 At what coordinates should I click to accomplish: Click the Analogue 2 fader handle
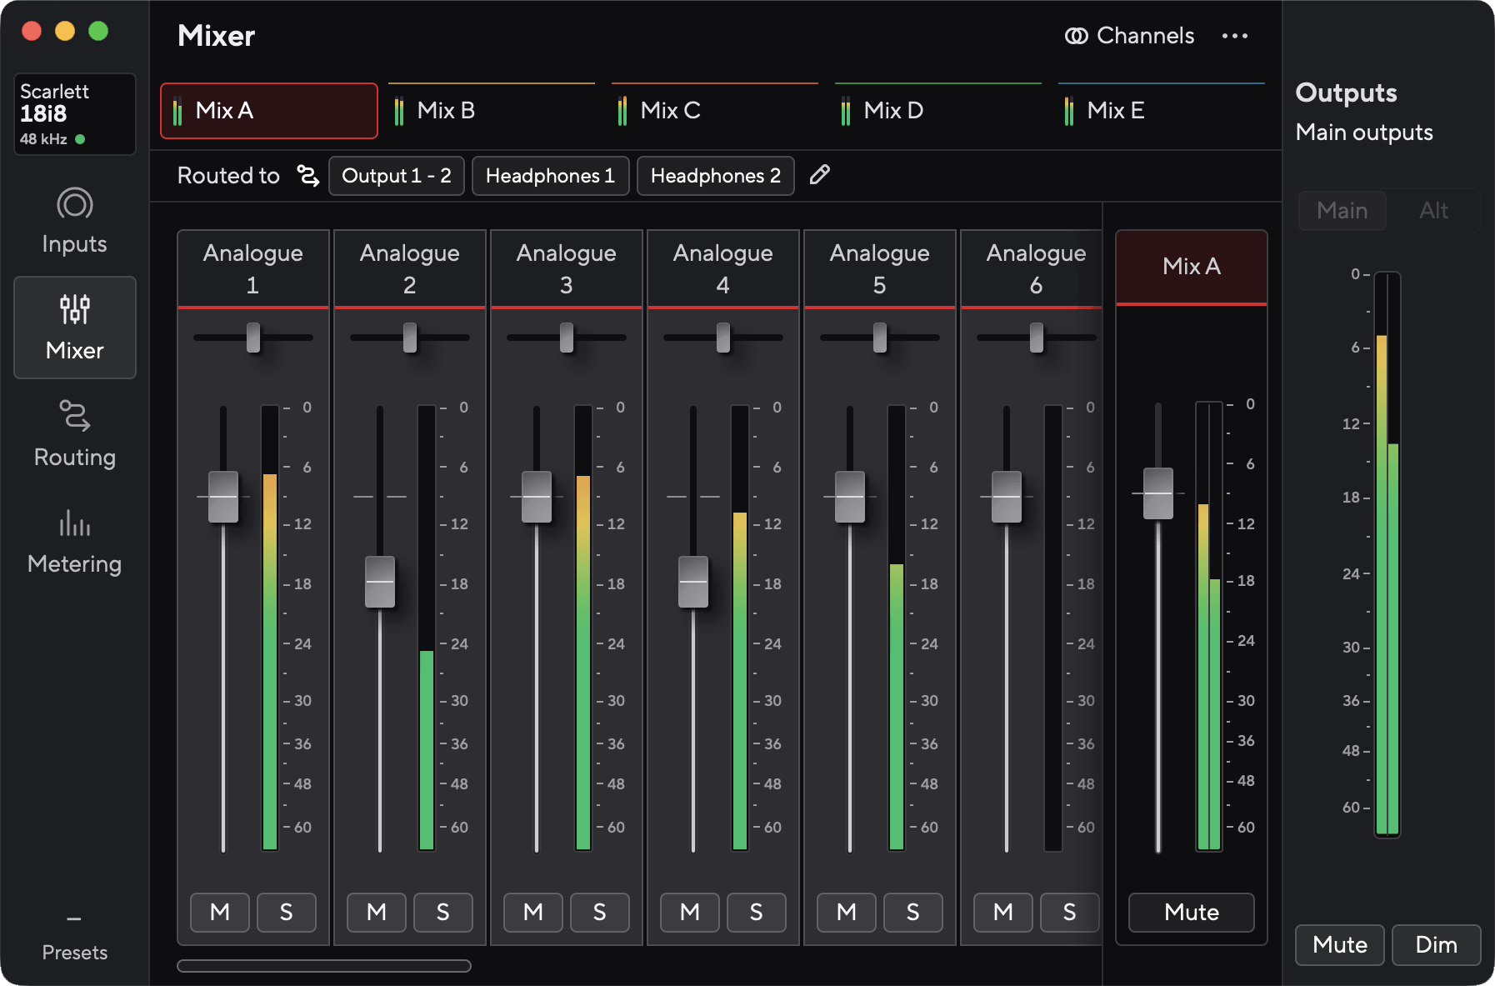point(380,582)
